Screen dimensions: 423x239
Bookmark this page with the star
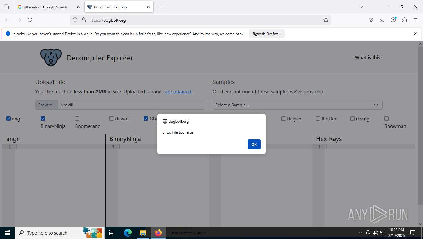coord(326,20)
